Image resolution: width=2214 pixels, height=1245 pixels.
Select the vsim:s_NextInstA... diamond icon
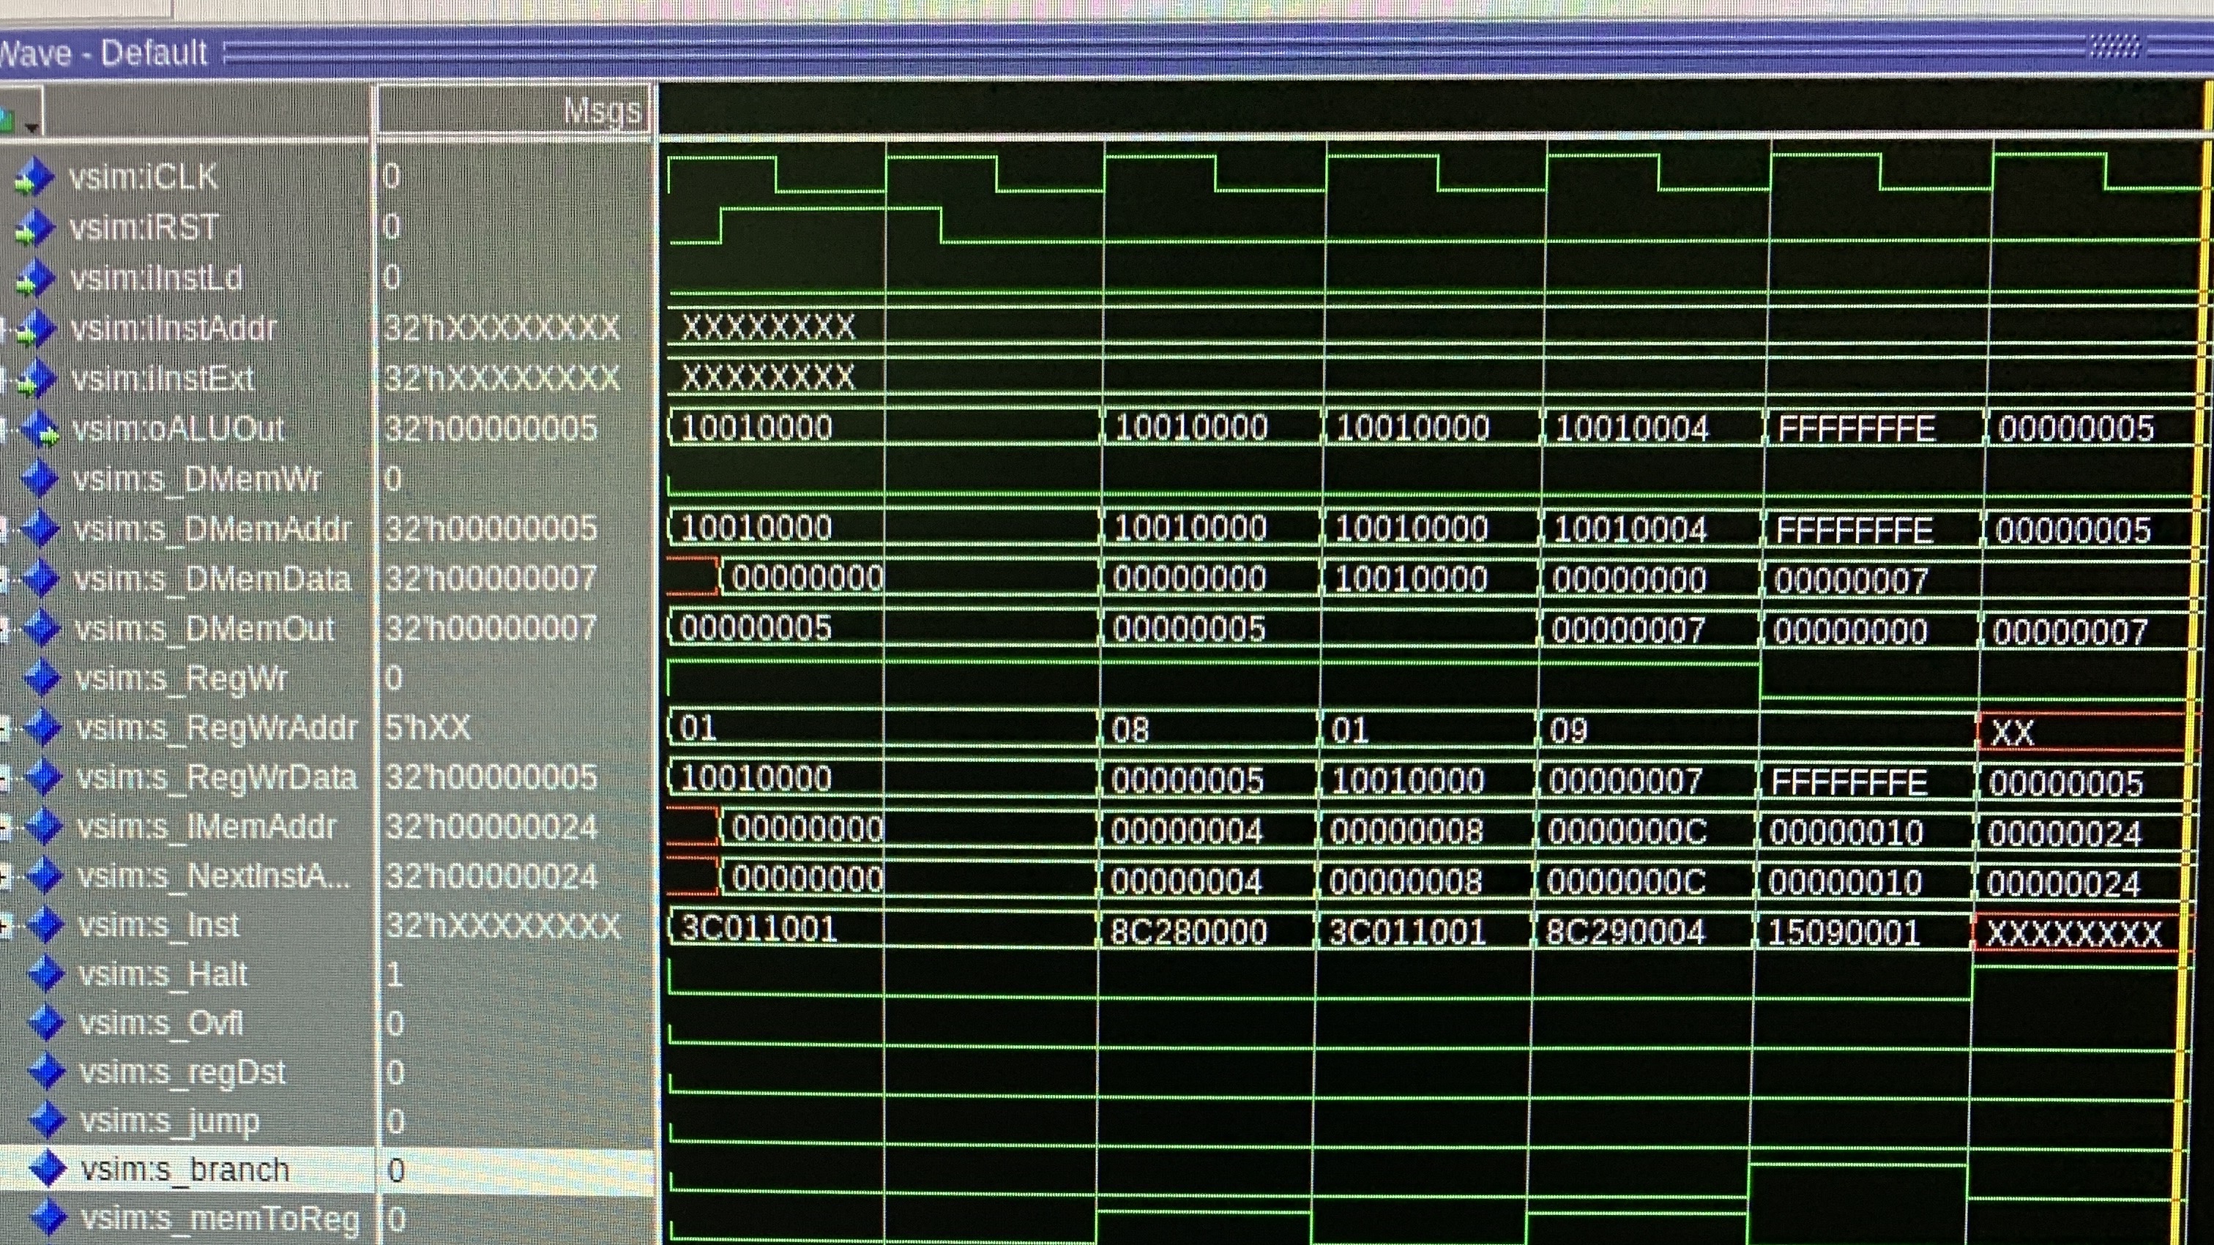point(45,875)
